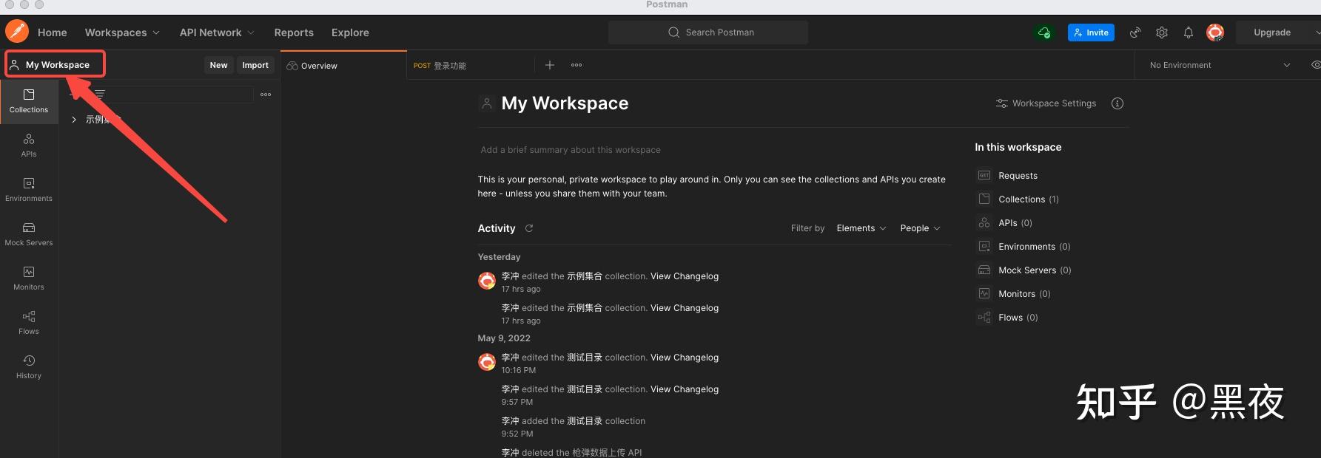Select the Monitors sidebar tab
This screenshot has height=458, width=1321.
pyautogui.click(x=29, y=278)
